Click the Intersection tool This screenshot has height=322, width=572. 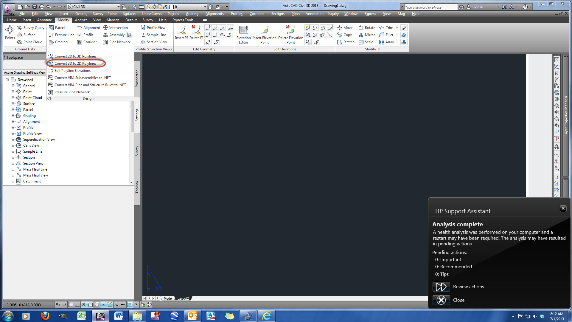click(x=115, y=28)
